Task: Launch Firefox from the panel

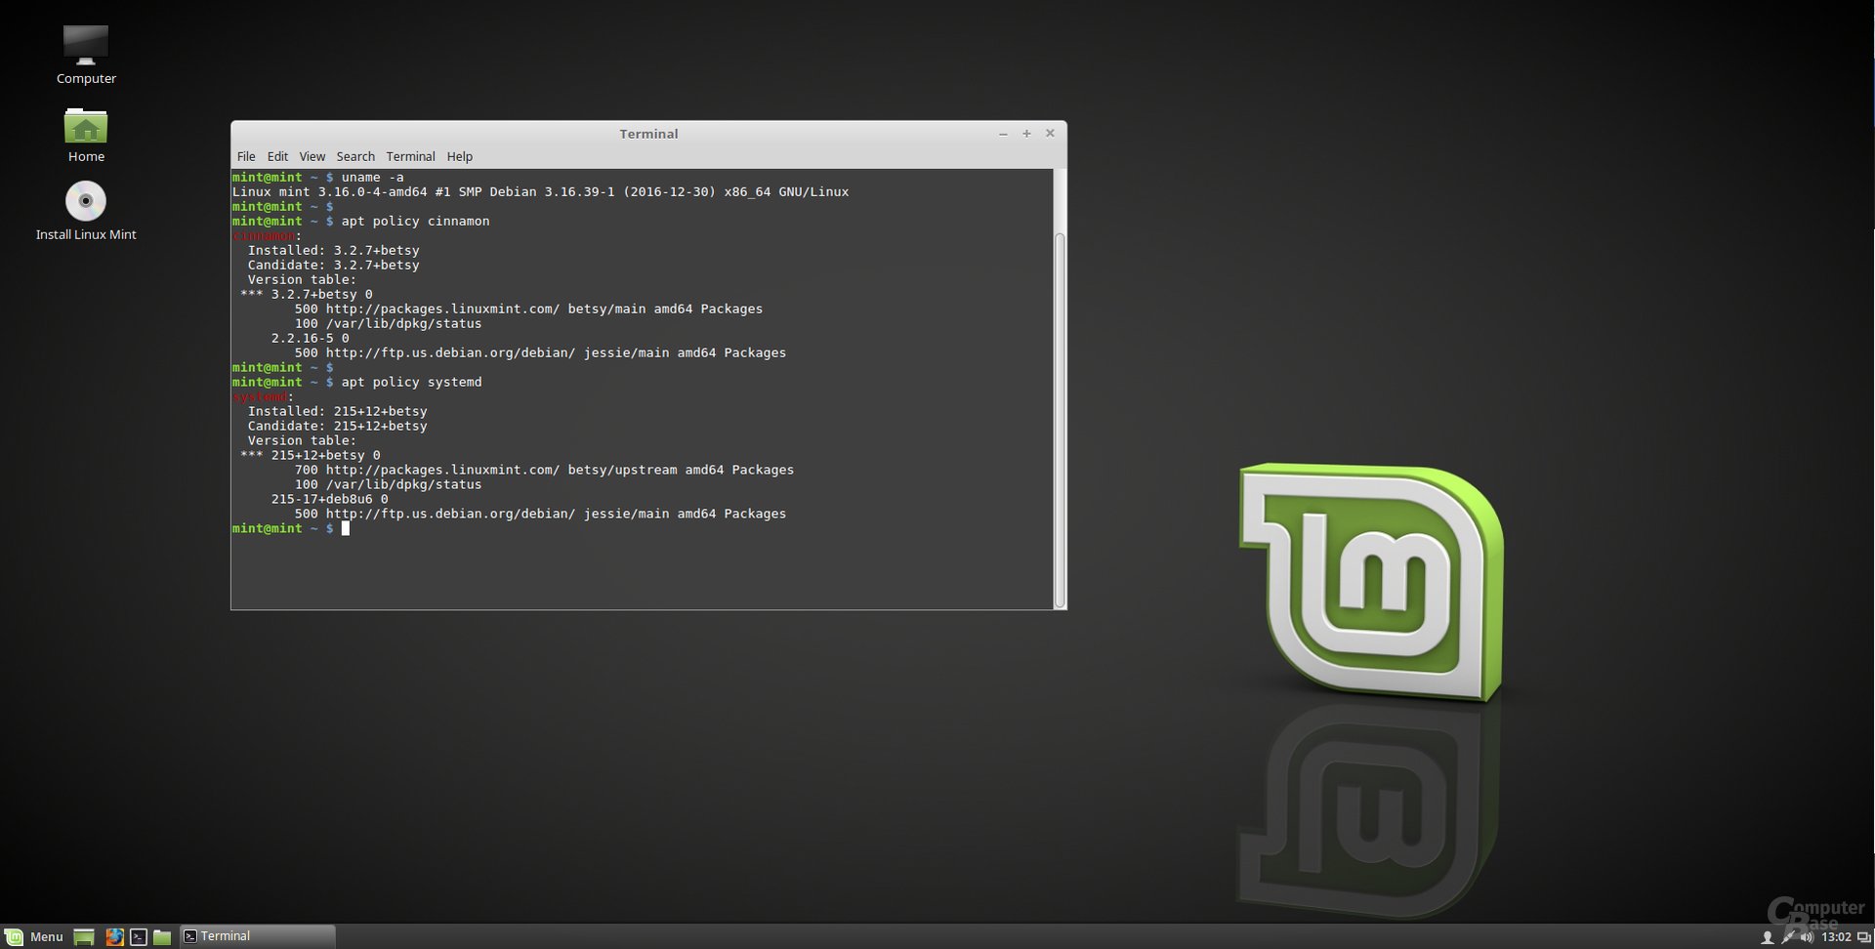Action: [x=114, y=937]
